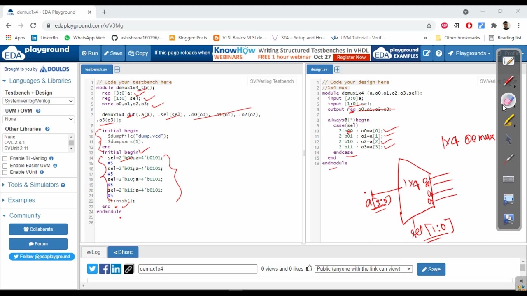The image size is (527, 296).
Task: Open the Playgrounds dropdown menu
Action: click(x=469, y=53)
